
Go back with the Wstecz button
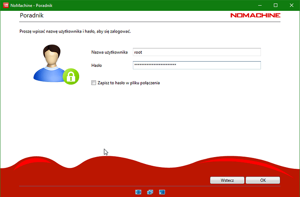pos(227,180)
